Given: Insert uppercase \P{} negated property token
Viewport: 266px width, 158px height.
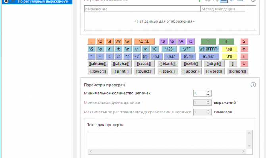Looking at the screenshot, I should point(229,56).
